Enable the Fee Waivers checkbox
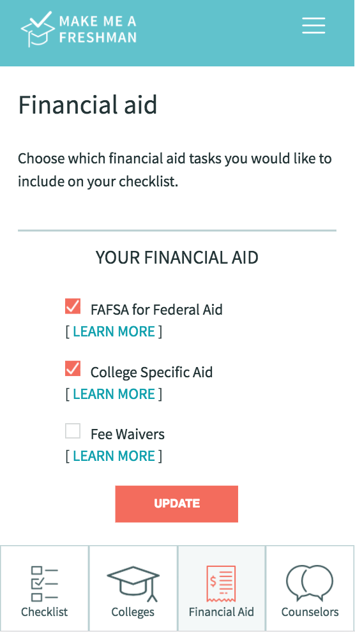Image resolution: width=355 pixels, height=632 pixels. 73,431
